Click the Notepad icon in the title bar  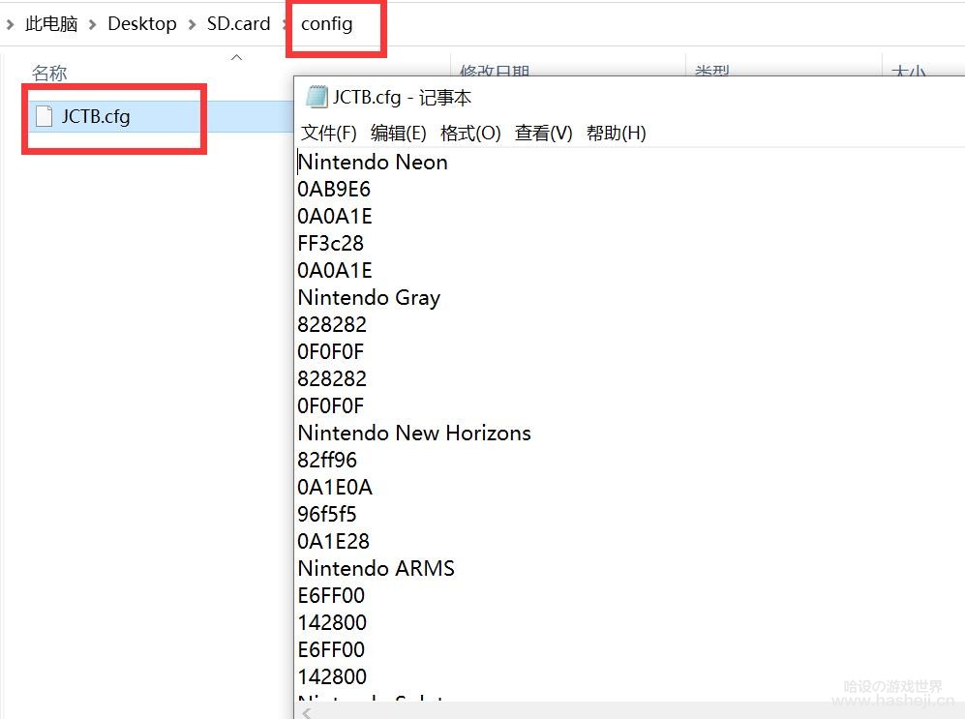coord(317,97)
